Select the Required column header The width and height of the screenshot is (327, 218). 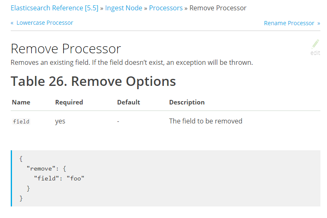69,102
